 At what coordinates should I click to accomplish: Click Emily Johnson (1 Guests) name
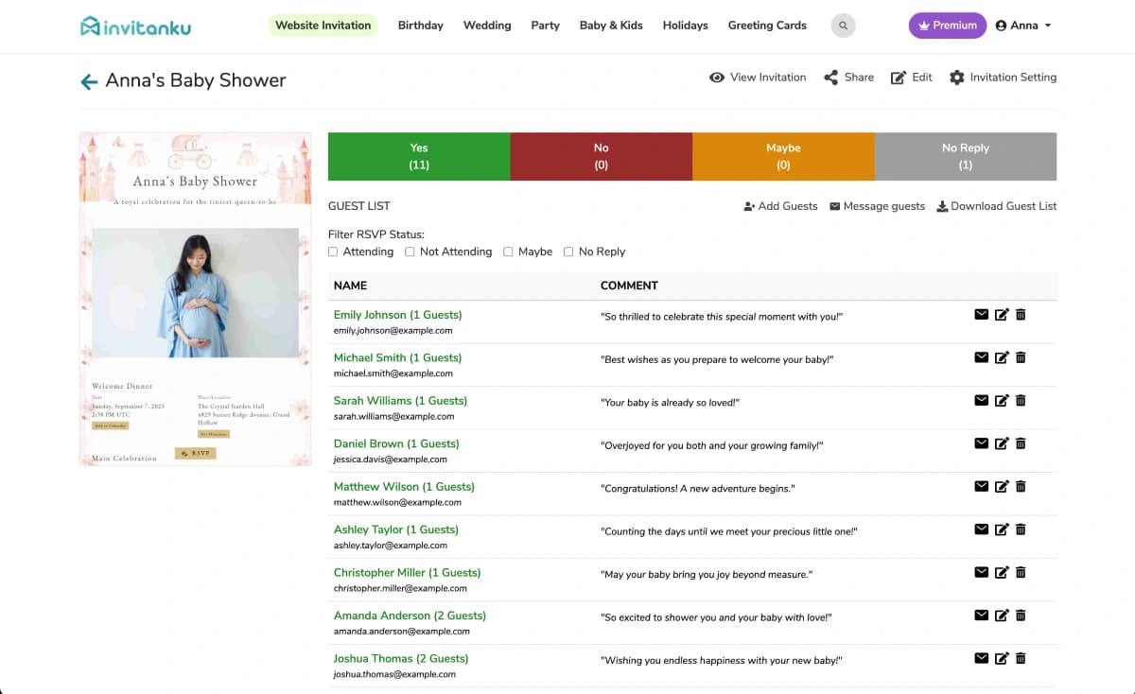click(x=397, y=315)
